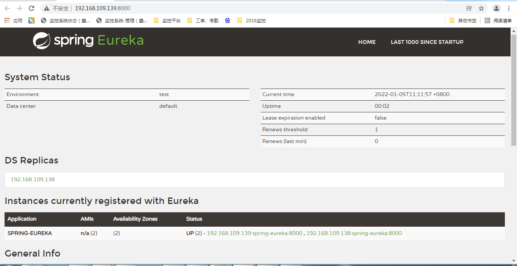This screenshot has width=517, height=266.
Task: Click the Status column header
Action: 194,219
